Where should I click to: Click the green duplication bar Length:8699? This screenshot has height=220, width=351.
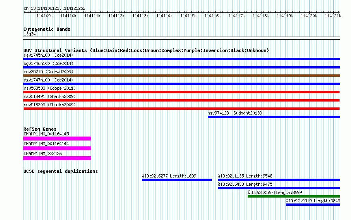coord(294,196)
